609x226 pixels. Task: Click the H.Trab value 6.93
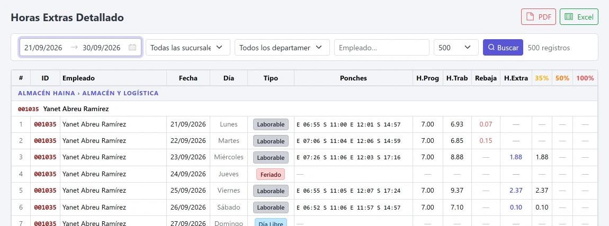pos(457,124)
